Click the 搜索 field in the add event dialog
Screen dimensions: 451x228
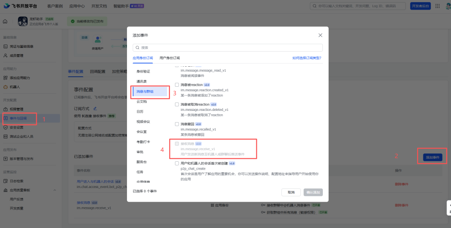[228, 48]
